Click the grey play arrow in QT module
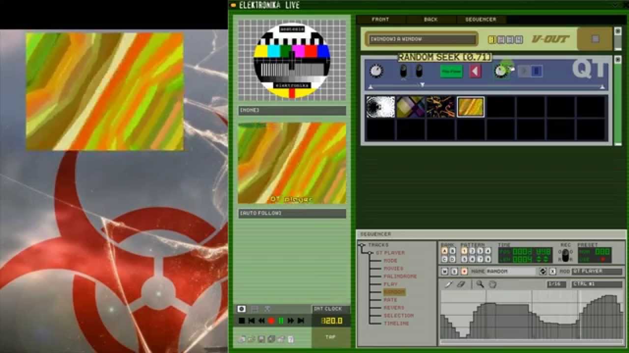 523,72
